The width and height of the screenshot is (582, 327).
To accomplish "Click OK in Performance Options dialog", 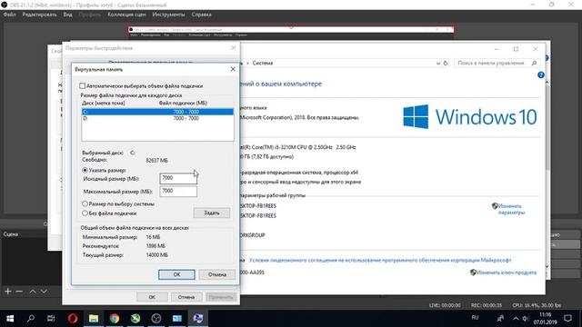I will pos(152,297).
